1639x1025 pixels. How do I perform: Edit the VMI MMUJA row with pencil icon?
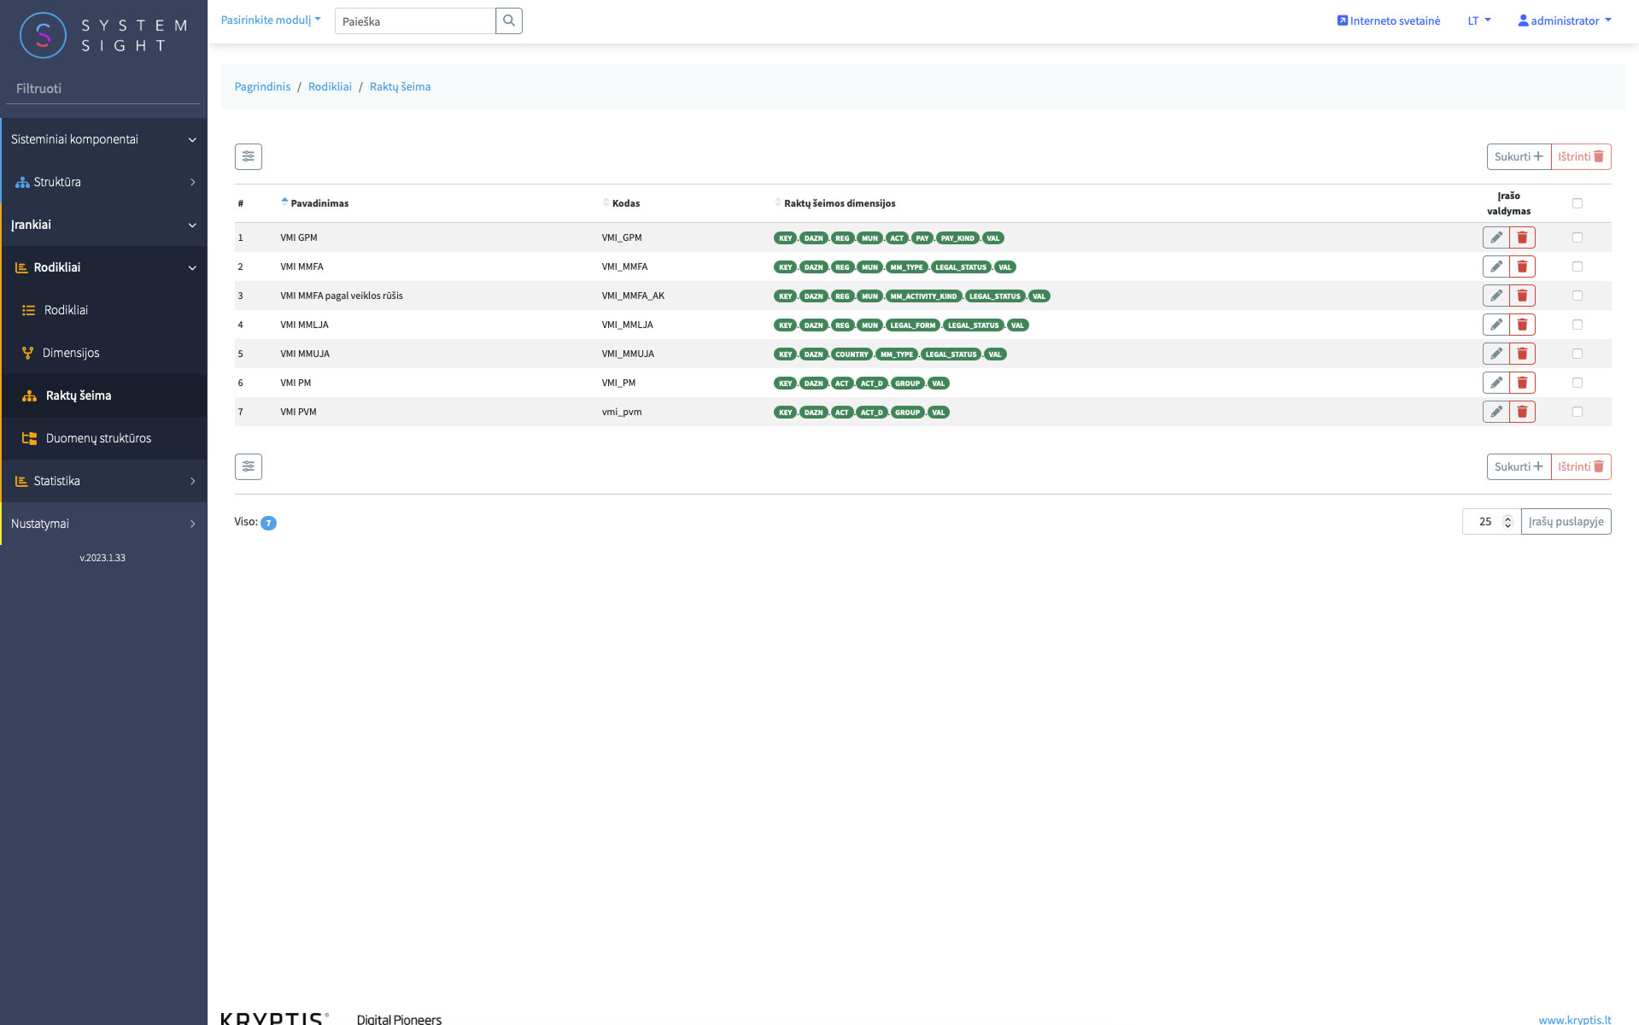pos(1496,354)
